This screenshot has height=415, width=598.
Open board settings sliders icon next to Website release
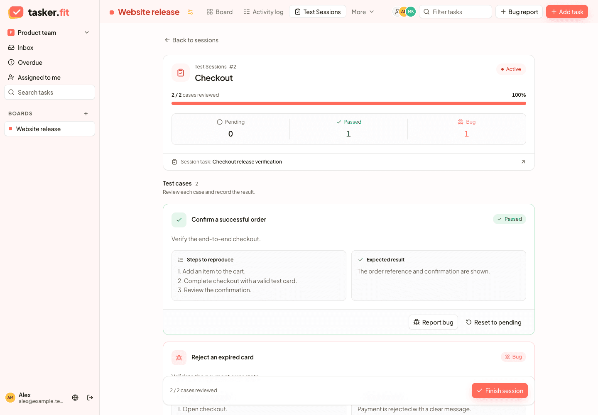(190, 12)
